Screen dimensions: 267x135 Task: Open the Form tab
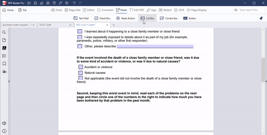point(121,10)
